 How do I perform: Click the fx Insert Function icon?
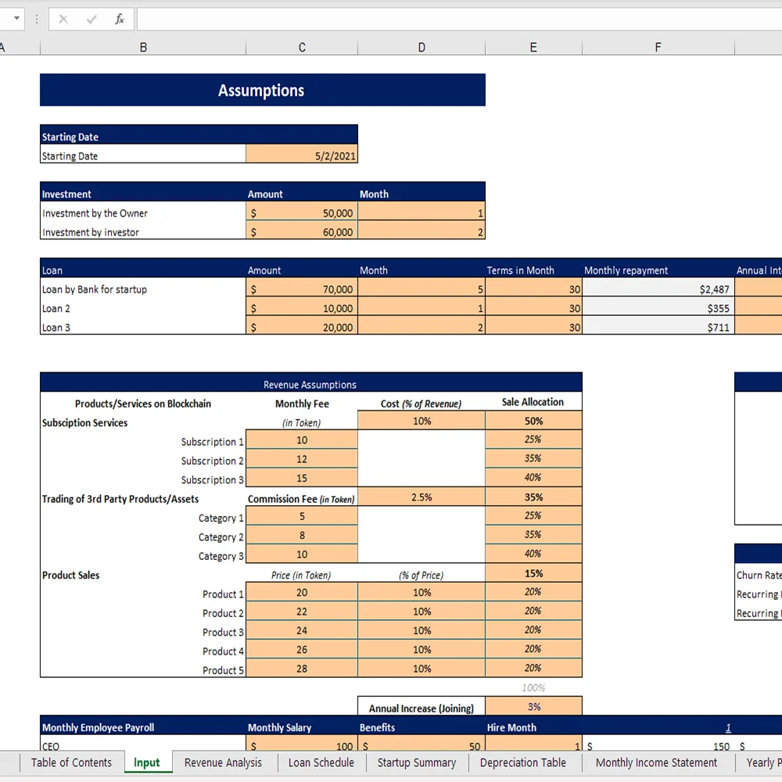[119, 19]
